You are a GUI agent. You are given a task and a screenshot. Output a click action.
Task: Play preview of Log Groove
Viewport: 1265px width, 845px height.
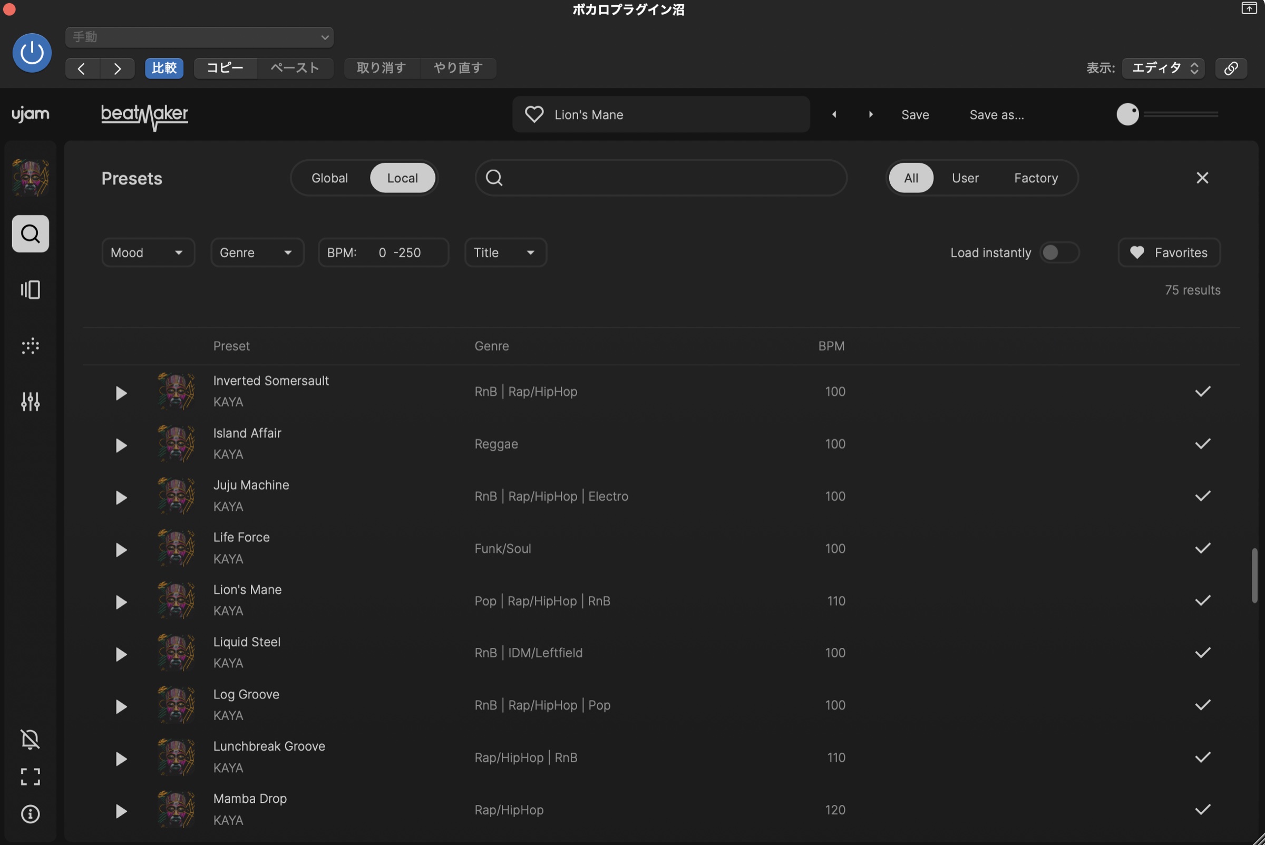(121, 706)
